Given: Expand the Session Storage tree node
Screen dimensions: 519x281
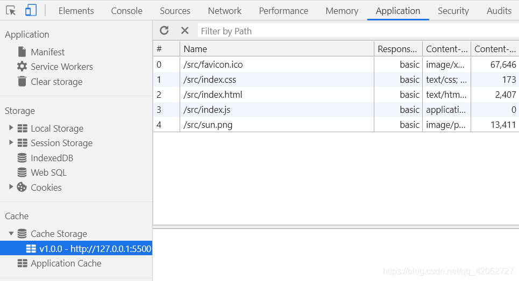Looking at the screenshot, I should point(11,143).
